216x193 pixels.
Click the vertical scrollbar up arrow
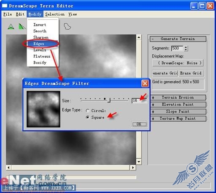pos(139,37)
